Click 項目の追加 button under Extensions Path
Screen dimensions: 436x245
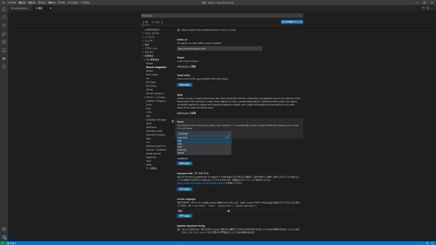coord(185,189)
